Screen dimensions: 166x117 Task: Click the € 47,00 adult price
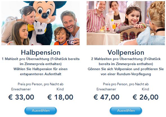point(106,97)
